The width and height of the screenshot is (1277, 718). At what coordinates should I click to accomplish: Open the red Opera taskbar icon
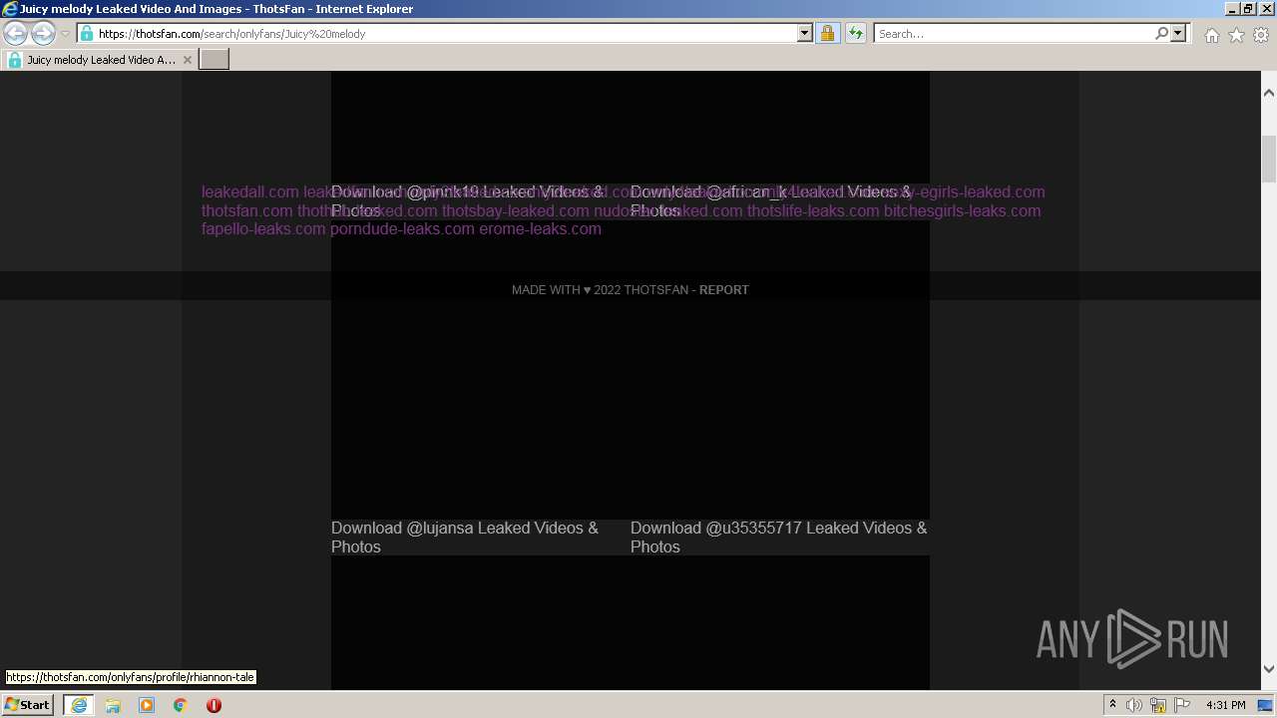tap(213, 705)
